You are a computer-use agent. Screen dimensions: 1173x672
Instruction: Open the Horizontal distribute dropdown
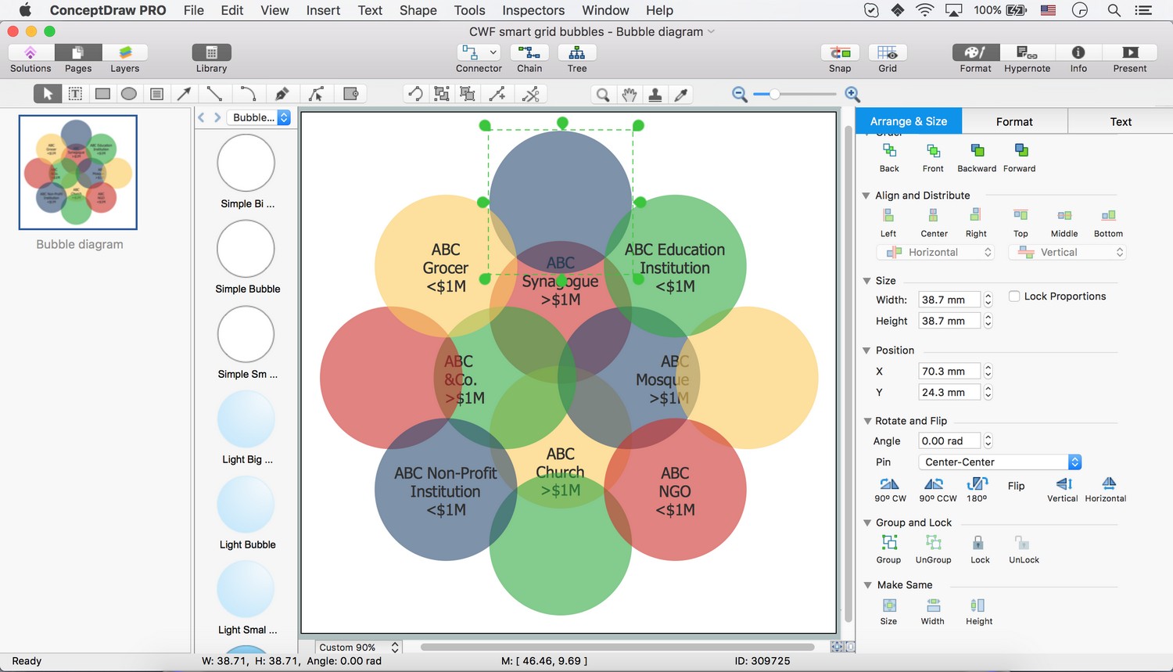935,253
